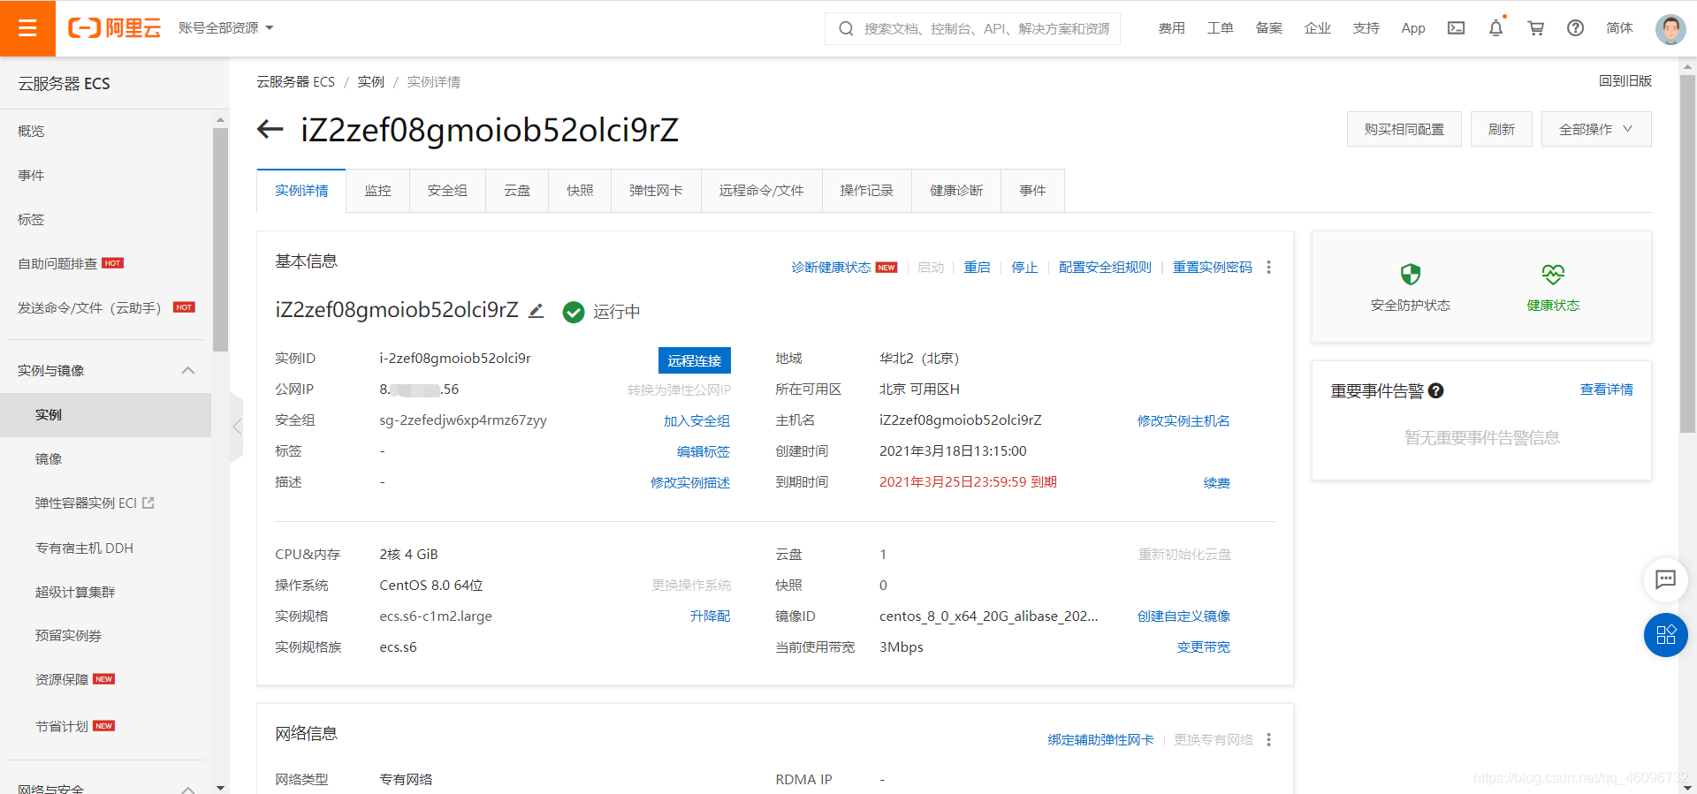Collapse the 实例与镜像 sidebar group

coord(188,370)
